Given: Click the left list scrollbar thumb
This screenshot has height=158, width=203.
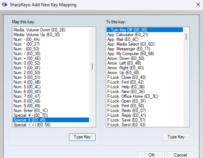Looking at the screenshot, I should 92,67.
